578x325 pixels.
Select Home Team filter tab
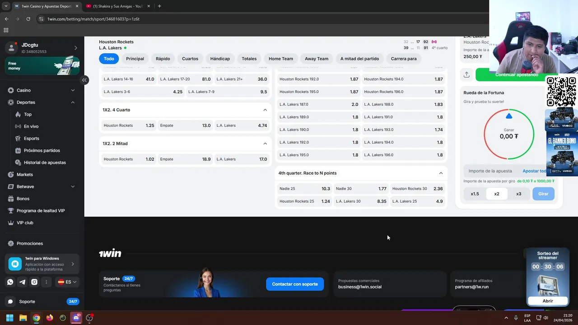click(281, 59)
